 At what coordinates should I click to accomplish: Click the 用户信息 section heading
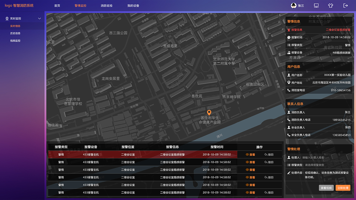[294, 67]
